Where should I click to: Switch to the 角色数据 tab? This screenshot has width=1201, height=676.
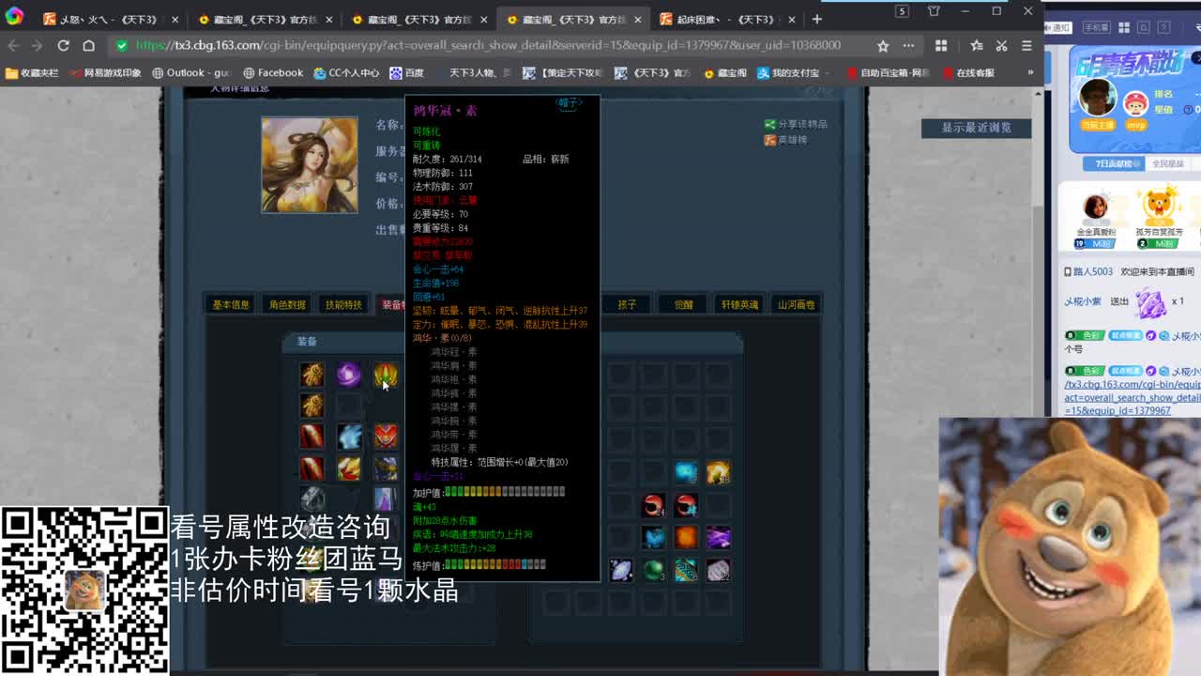click(288, 303)
